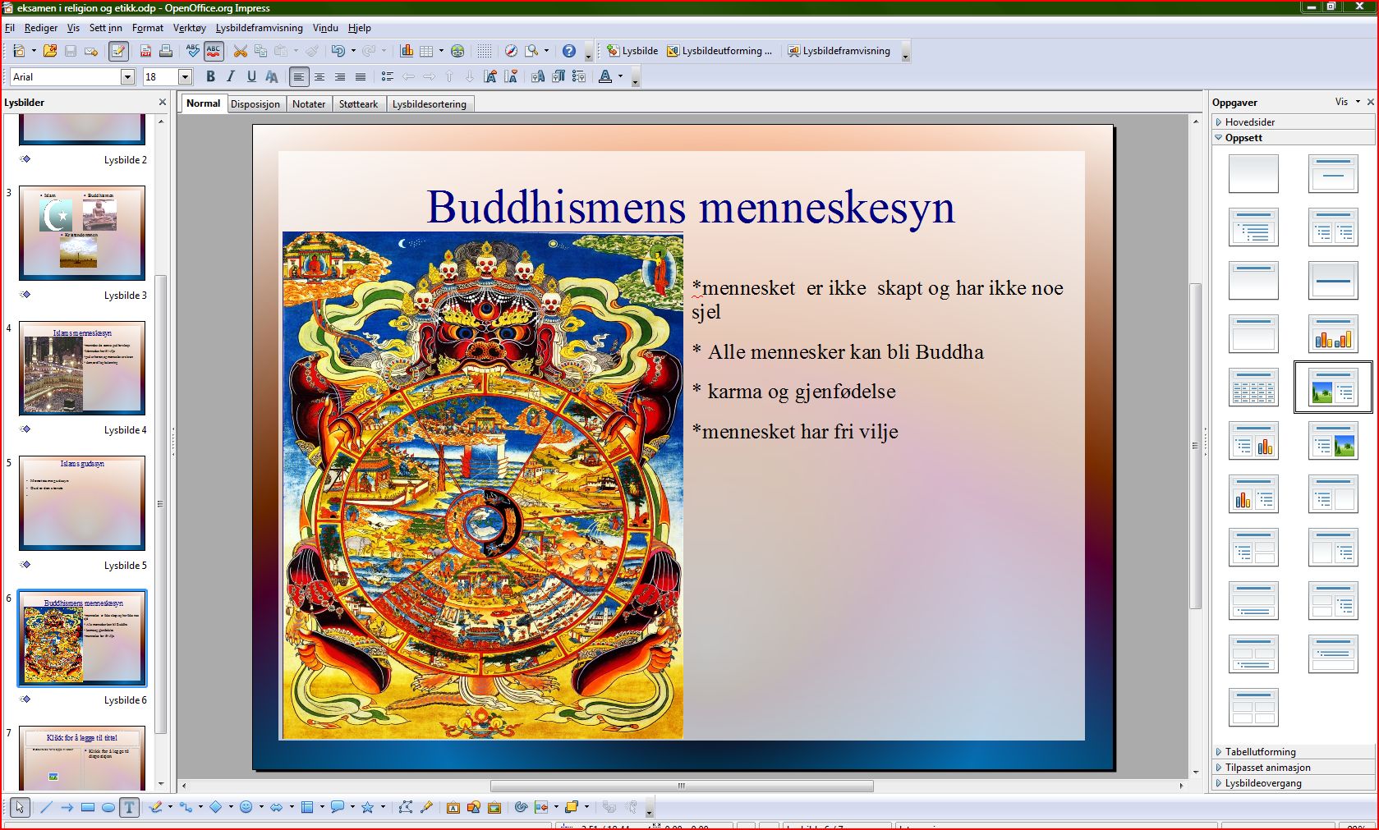Choose the Select arrow tool

coord(20,807)
